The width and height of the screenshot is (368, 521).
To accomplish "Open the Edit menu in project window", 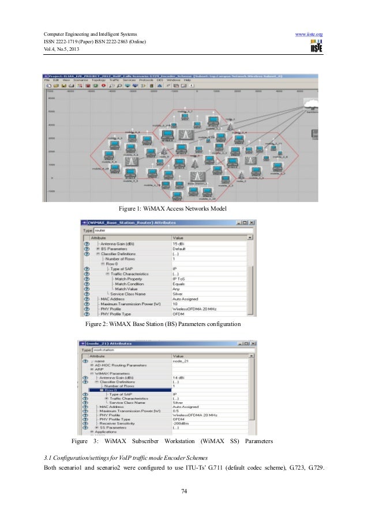I will [x=56, y=80].
